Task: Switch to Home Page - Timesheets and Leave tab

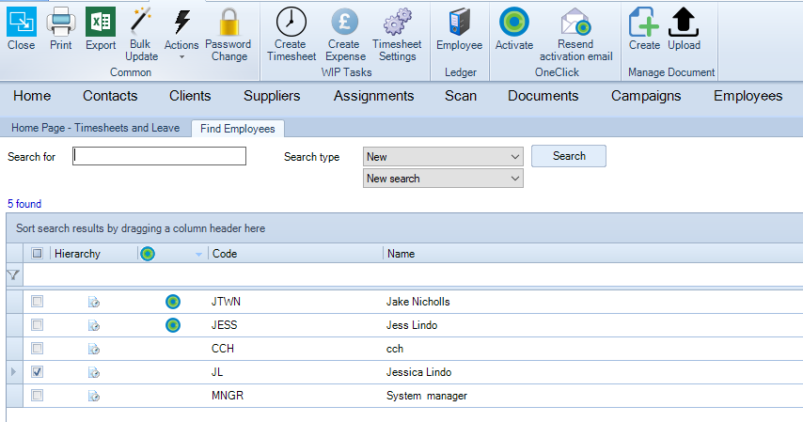Action: pos(95,128)
